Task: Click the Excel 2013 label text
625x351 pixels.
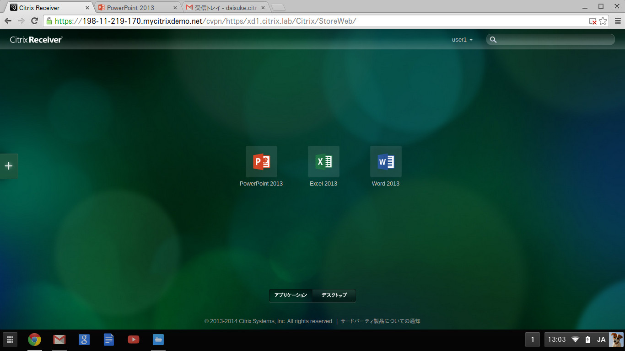Action: pos(323,184)
